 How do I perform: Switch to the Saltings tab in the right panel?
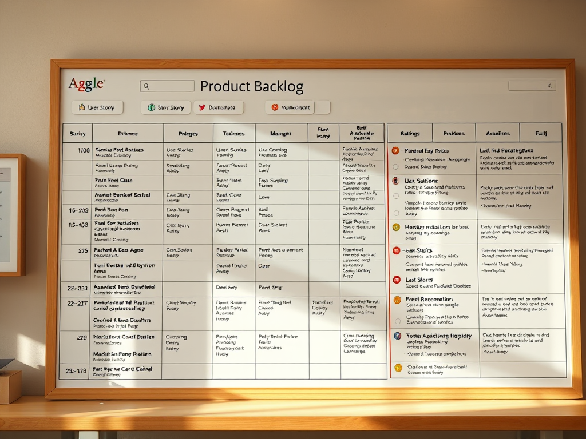tap(410, 133)
